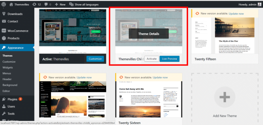The width and height of the screenshot is (263, 125).
Task: Open the Header submenu item
Action: (x=7, y=79)
